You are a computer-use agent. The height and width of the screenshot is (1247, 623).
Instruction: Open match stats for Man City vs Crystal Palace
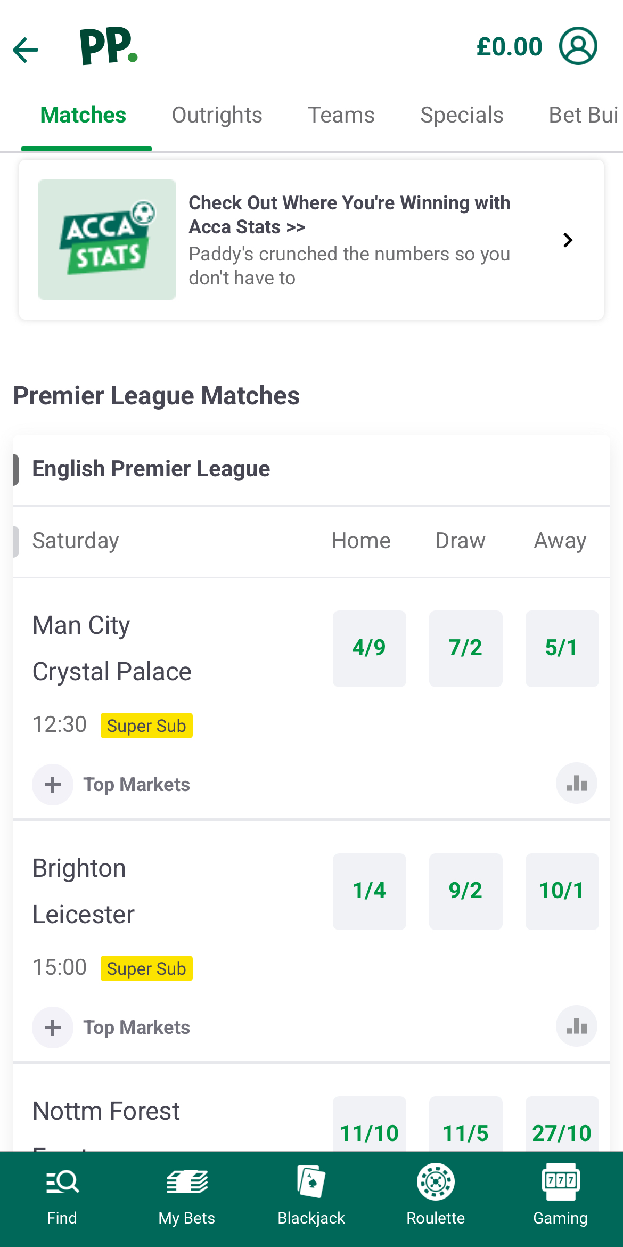[577, 783]
